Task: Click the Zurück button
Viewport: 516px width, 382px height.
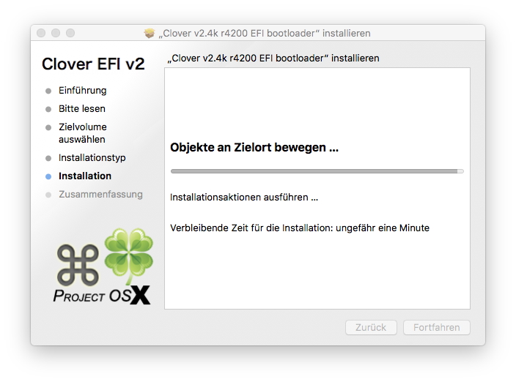Action: 371,327
